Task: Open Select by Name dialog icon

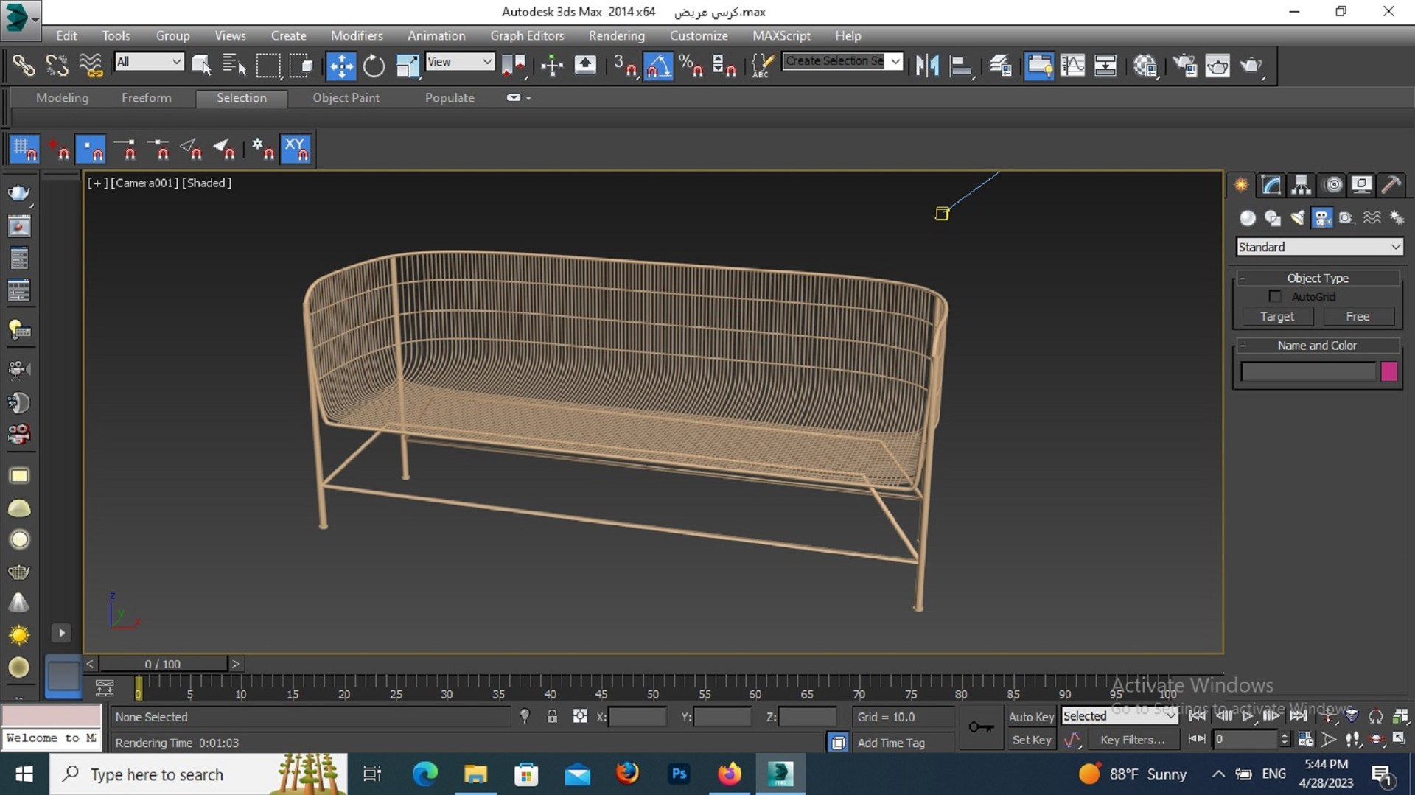Action: tap(234, 66)
